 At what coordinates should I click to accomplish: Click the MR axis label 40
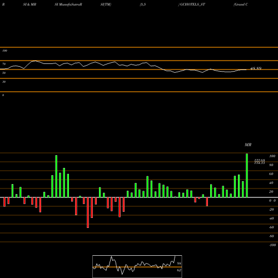coord(271,183)
